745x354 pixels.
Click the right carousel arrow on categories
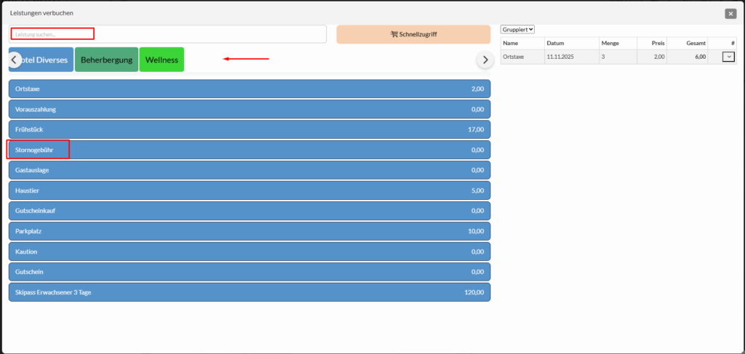coord(485,60)
